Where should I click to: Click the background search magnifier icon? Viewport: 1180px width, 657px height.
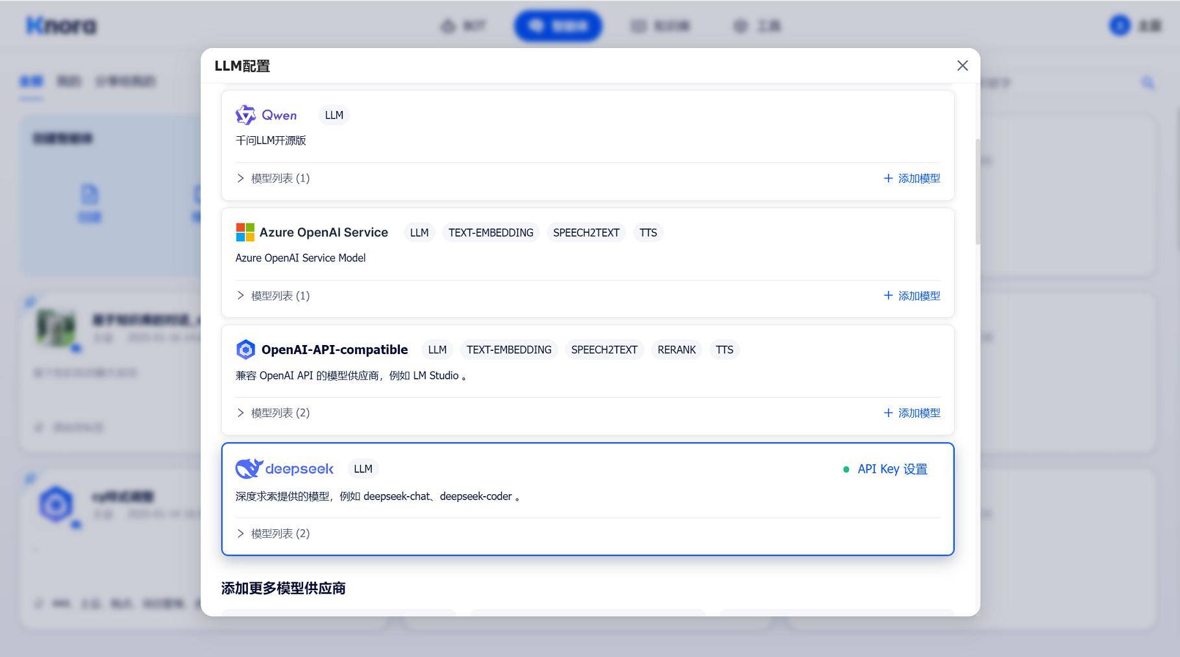[x=1148, y=82]
